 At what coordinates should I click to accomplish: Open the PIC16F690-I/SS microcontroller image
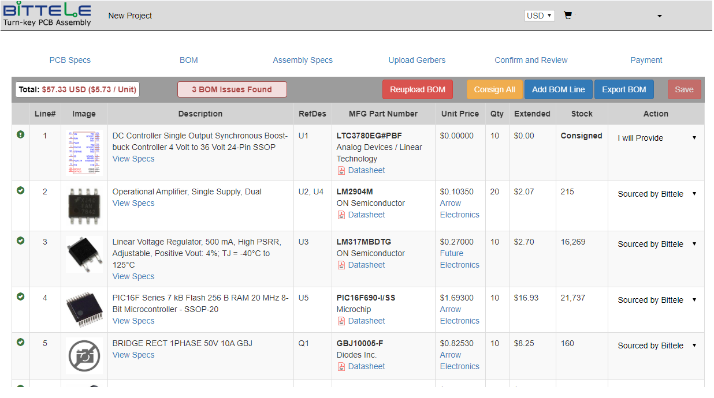pos(84,310)
